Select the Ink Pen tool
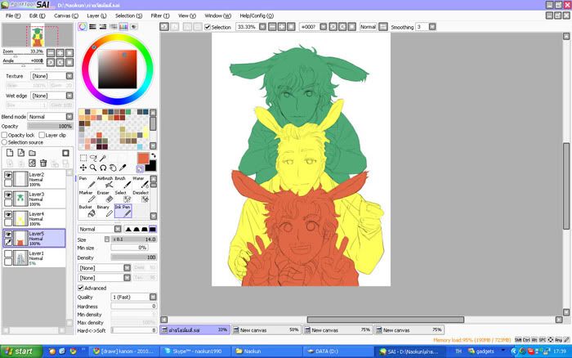The width and height of the screenshot is (572, 358). (x=122, y=211)
